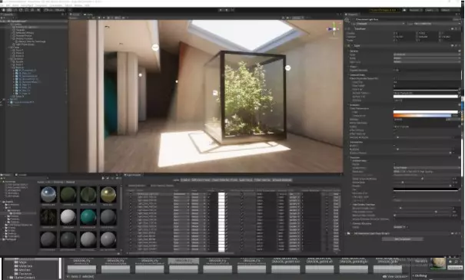The width and height of the screenshot is (465, 280).
Task: Toggle the Static checkbox in Inspector
Action: [x=454, y=19]
